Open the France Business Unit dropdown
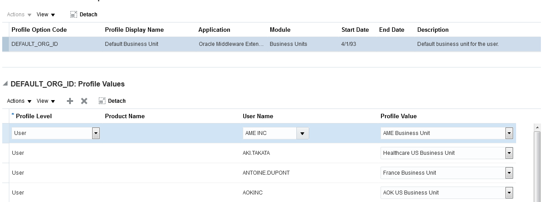Image resolution: width=548 pixels, height=202 pixels. point(509,173)
